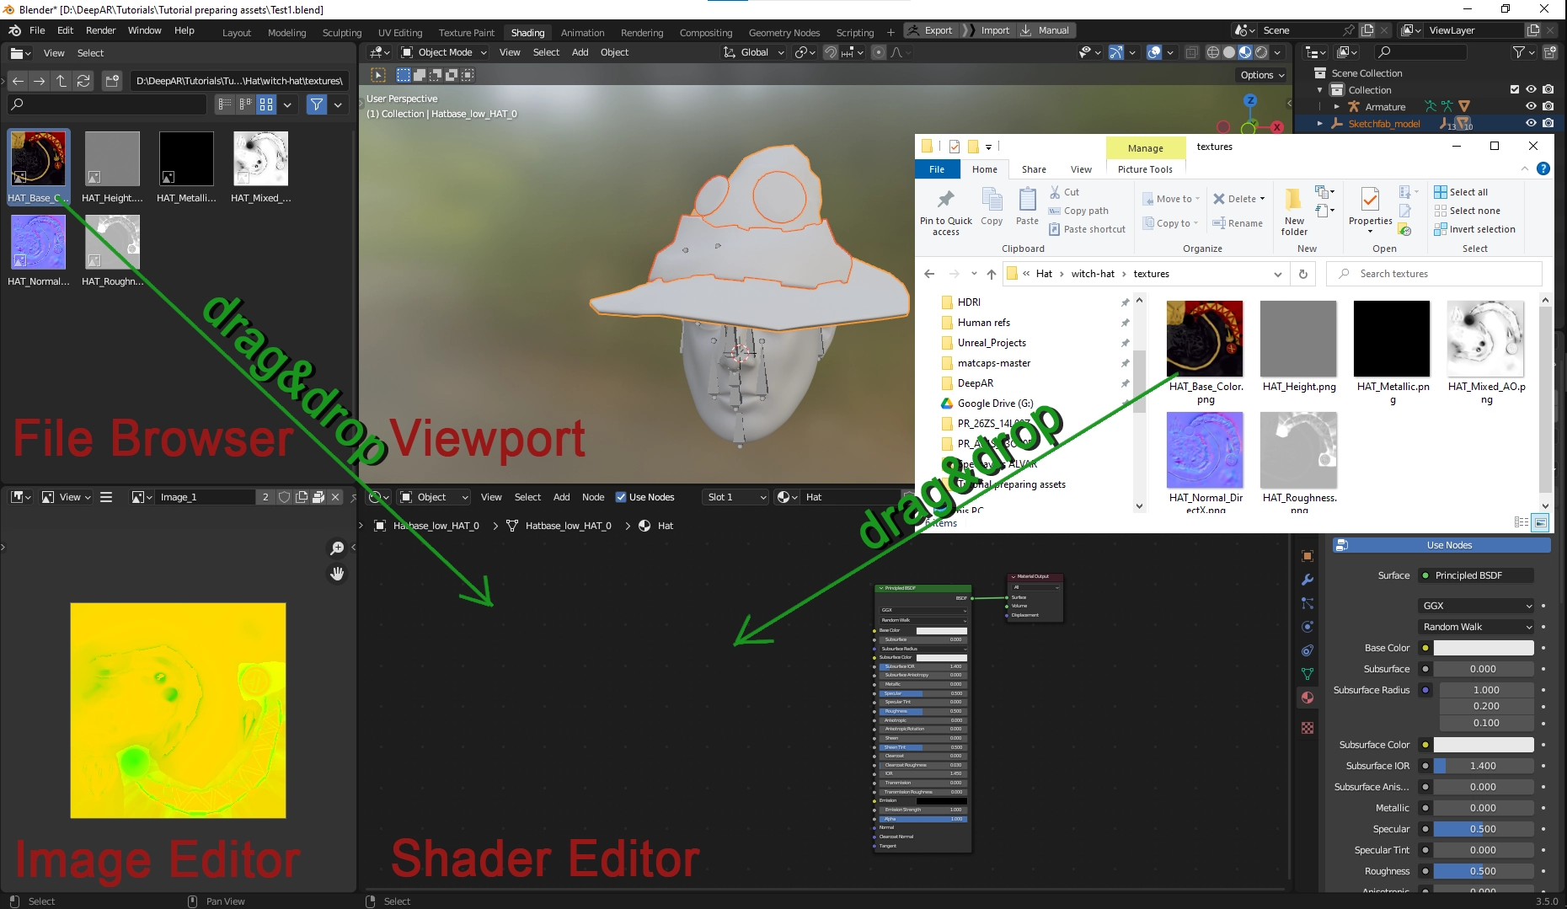Click the select box tool in viewport
This screenshot has width=1567, height=909.
[x=378, y=75]
